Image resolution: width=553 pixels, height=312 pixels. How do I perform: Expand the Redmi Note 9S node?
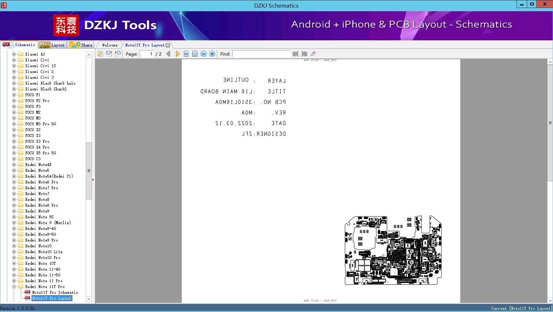coord(14,217)
